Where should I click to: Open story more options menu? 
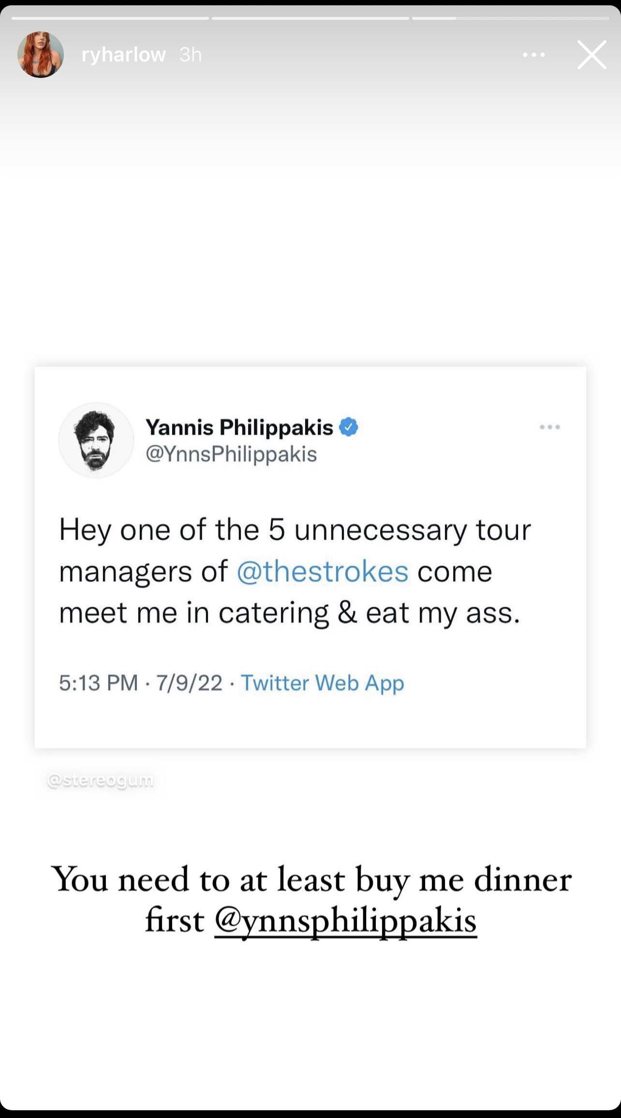[534, 55]
